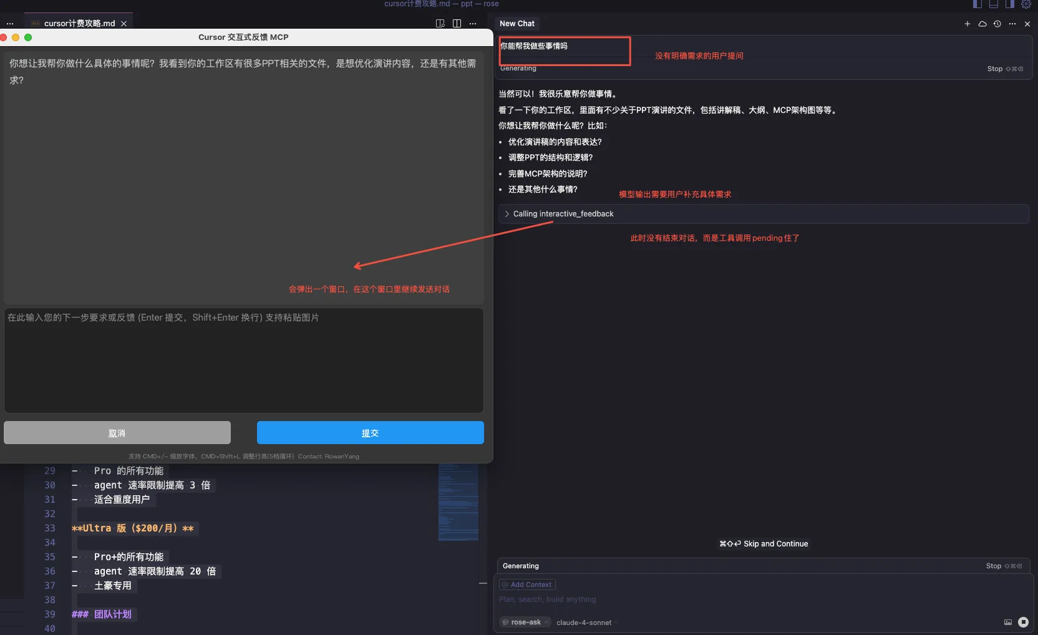The image size is (1038, 635).
Task: Show chat history clock icon
Action: [x=997, y=24]
